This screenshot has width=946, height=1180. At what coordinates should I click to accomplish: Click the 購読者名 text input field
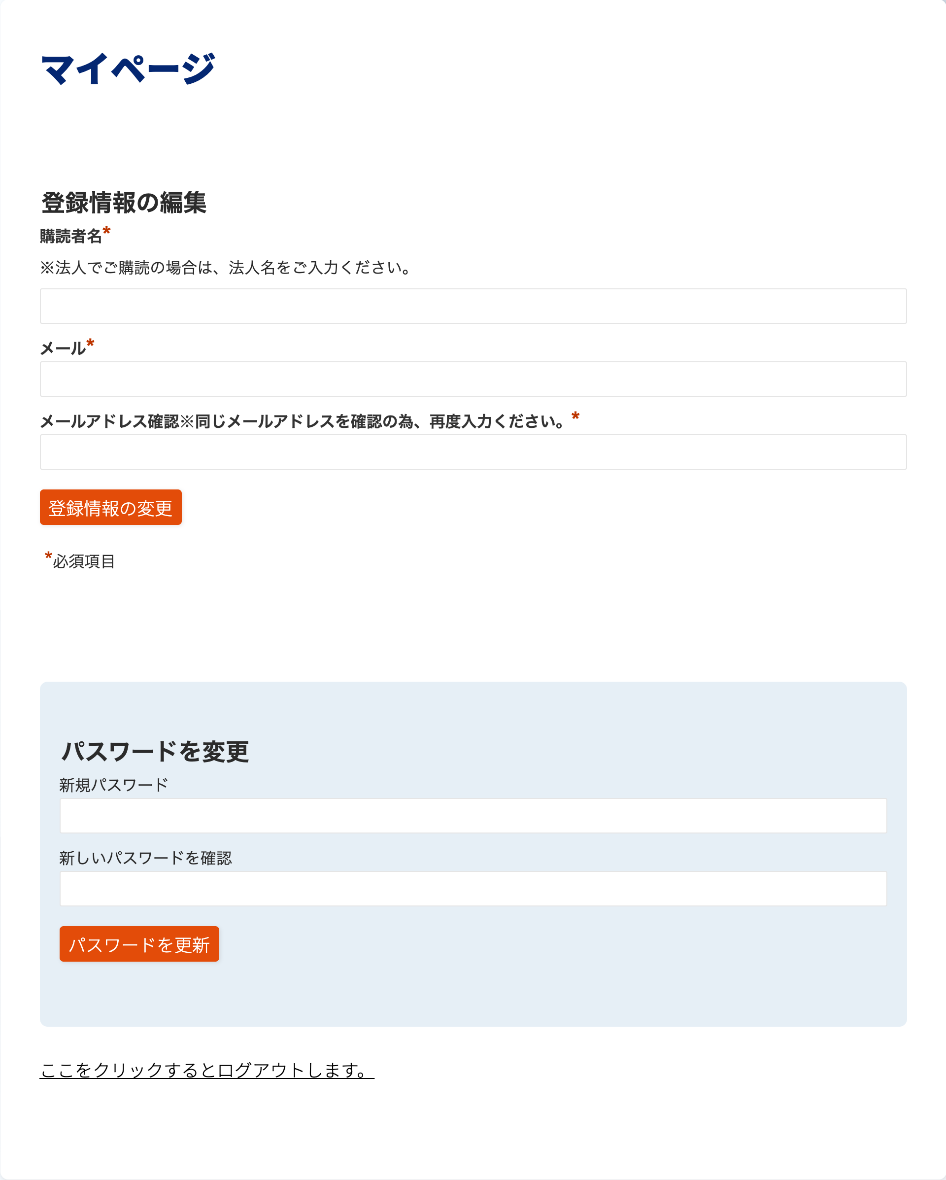[473, 306]
